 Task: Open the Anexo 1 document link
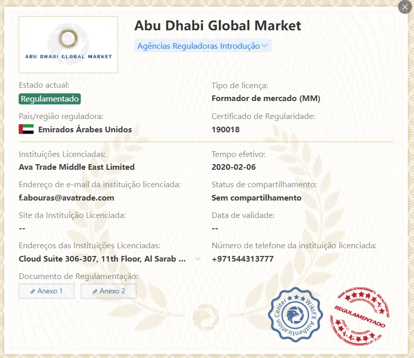pyautogui.click(x=46, y=291)
